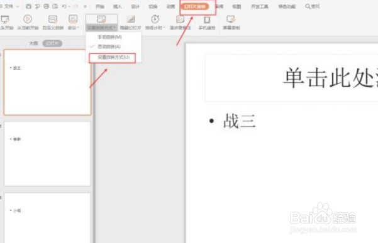Click the Rehearse Timings clock icon
Image resolution: width=378 pixels, height=243 pixels.
point(155,19)
